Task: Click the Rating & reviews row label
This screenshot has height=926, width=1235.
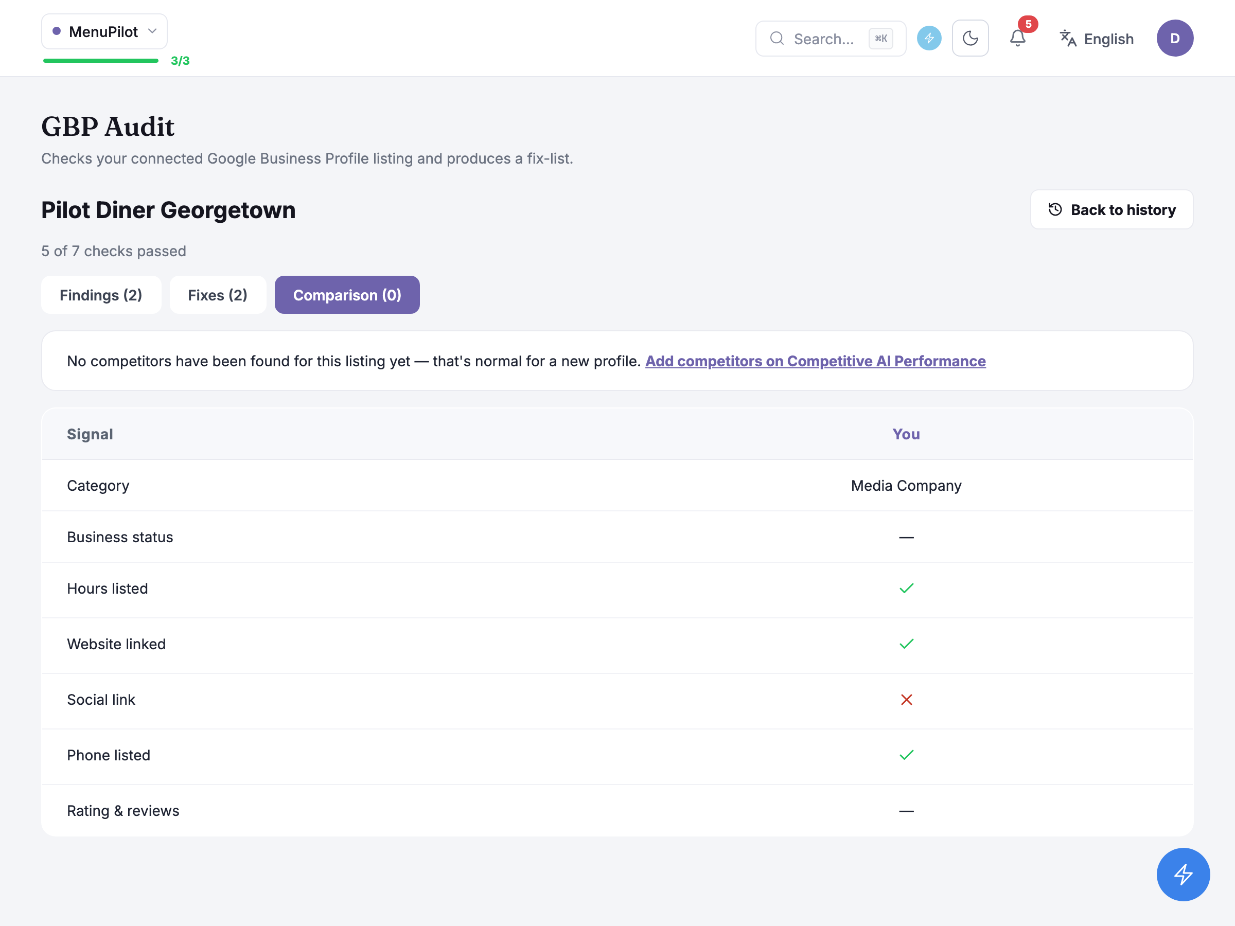Action: 123,810
